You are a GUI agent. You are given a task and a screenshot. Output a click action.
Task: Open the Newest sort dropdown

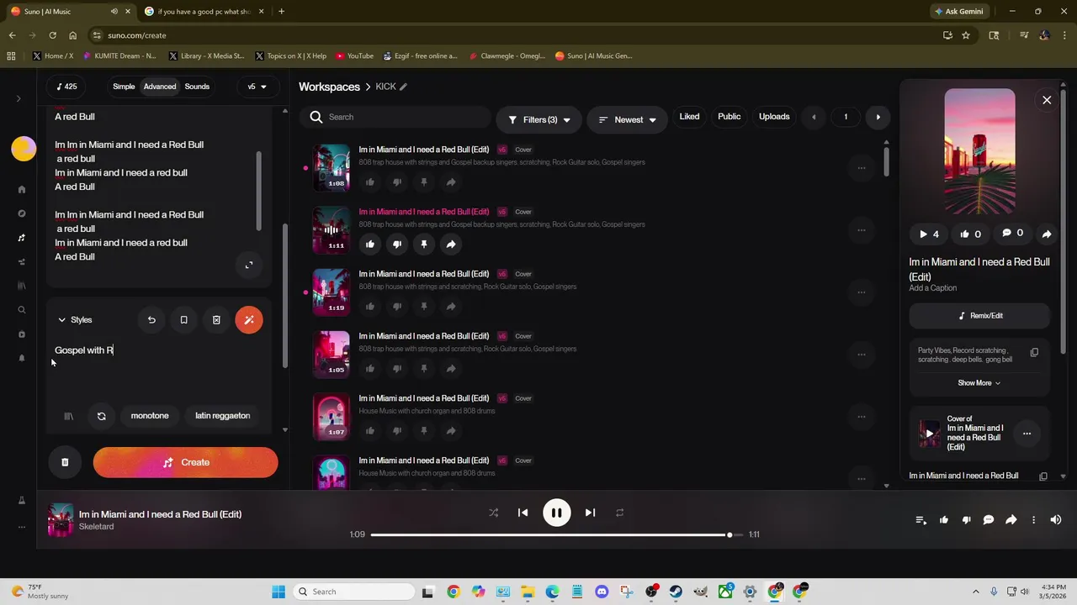point(627,120)
